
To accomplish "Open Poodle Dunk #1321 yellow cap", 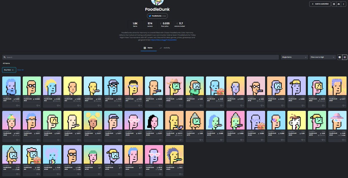I will 297,86.
